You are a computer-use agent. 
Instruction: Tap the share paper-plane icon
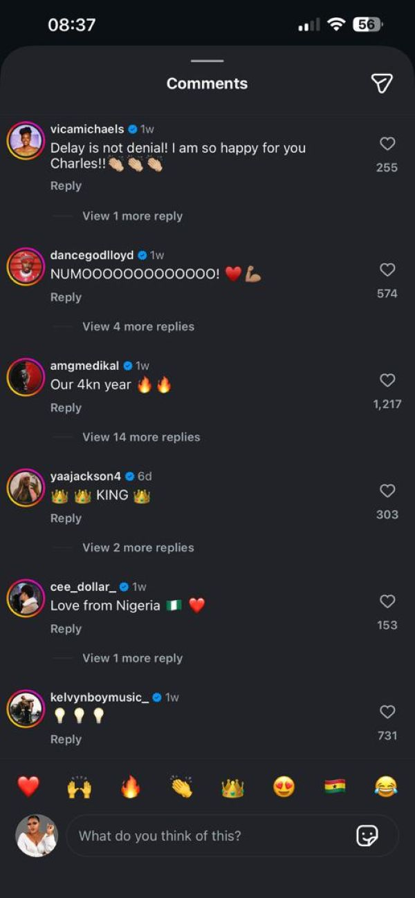tap(382, 83)
